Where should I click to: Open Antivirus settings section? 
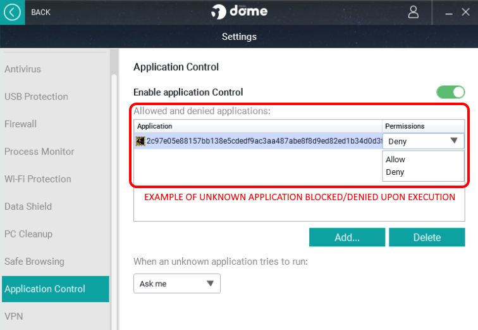(x=23, y=69)
